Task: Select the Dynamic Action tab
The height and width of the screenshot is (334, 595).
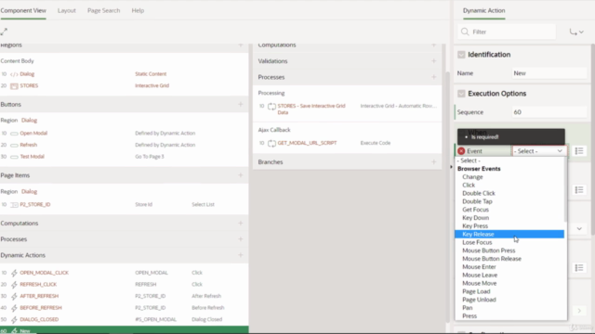Action: click(x=483, y=10)
